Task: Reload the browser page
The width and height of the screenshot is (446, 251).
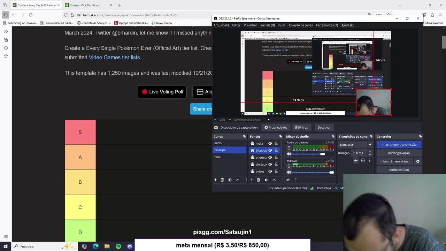Action: [31, 15]
